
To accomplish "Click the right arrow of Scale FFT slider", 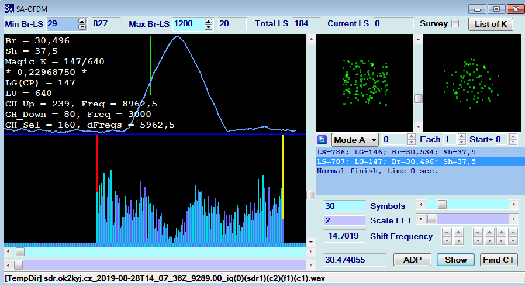I will [x=514, y=219].
